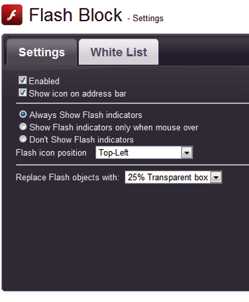
Task: Click the Enabled label text
Action: 44,81
